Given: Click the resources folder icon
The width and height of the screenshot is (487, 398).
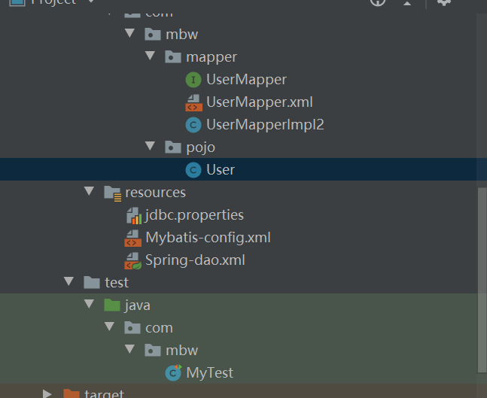Looking at the screenshot, I should tap(112, 193).
